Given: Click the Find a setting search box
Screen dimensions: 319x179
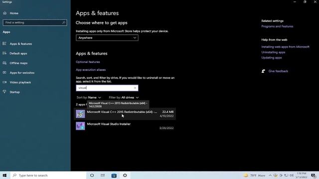Looking at the screenshot, I should point(35,22).
